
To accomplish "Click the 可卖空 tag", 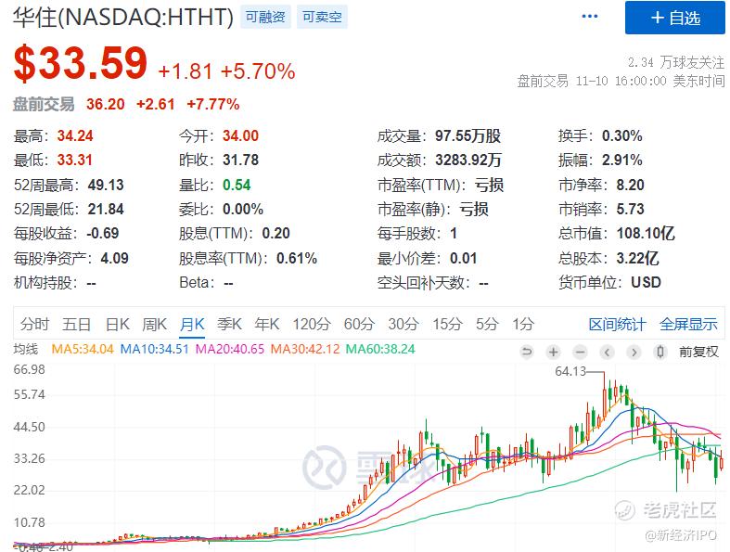I will coord(322,18).
